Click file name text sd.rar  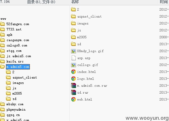tap(83, 92)
